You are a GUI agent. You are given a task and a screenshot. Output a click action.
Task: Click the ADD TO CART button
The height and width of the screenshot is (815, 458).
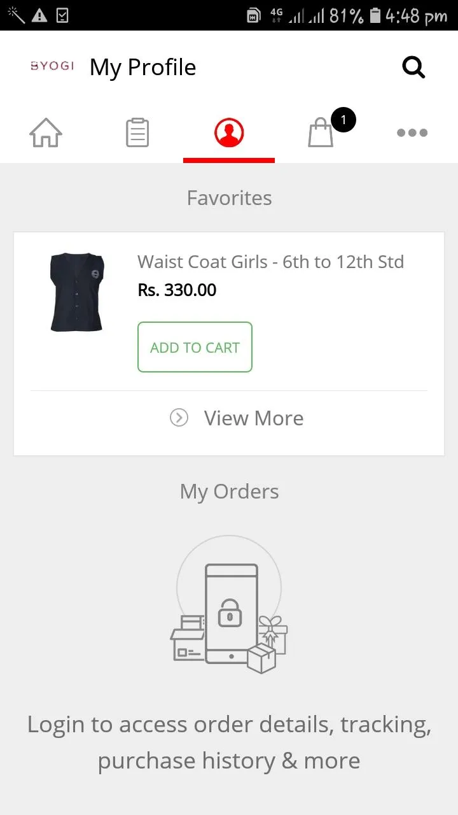coord(195,347)
